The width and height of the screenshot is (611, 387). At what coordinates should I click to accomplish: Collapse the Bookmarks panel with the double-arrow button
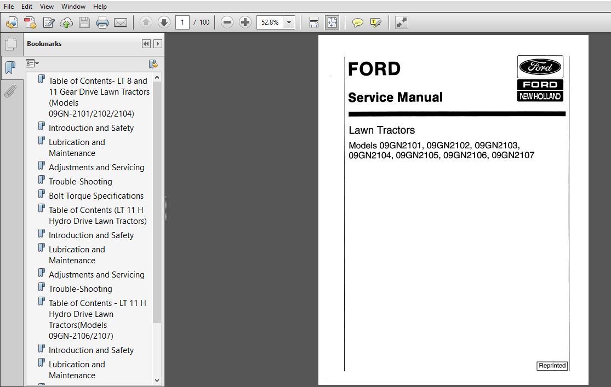point(146,44)
